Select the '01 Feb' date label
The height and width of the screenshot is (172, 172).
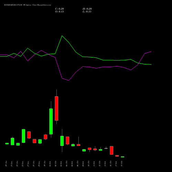click(x=50, y=164)
